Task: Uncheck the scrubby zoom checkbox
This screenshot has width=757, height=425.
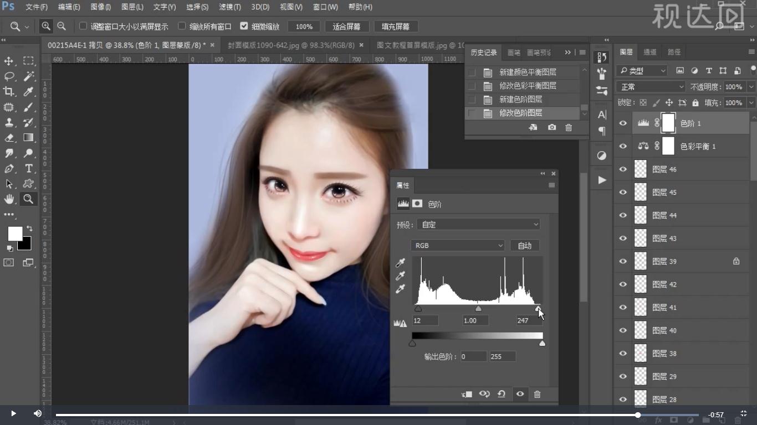Action: [x=244, y=26]
